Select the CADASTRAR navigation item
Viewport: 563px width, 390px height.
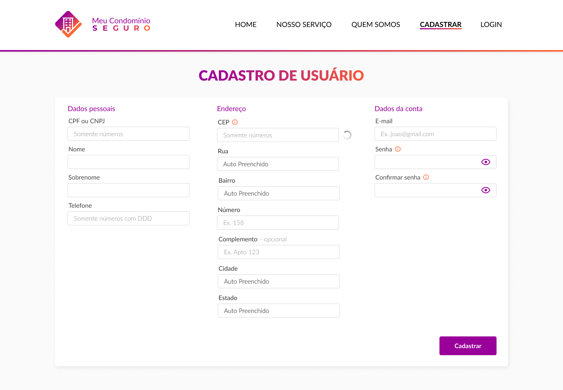440,25
